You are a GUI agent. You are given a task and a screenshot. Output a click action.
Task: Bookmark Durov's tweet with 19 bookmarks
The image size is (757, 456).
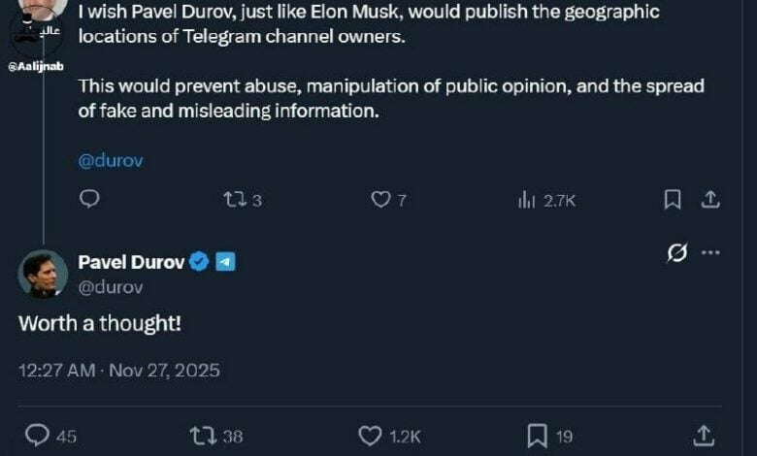[537, 436]
